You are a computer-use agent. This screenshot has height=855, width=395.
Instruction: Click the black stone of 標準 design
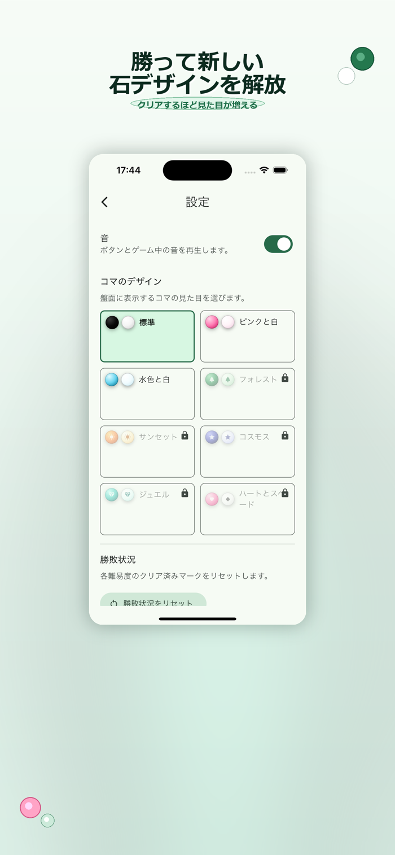[112, 322]
